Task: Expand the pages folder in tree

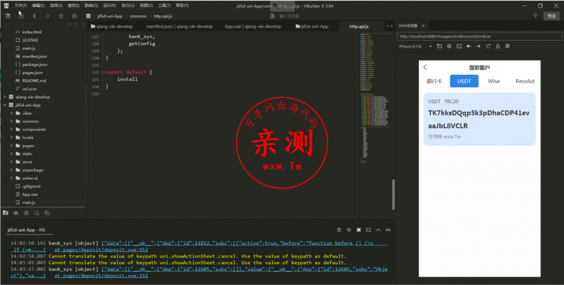Action: [x=11, y=146]
